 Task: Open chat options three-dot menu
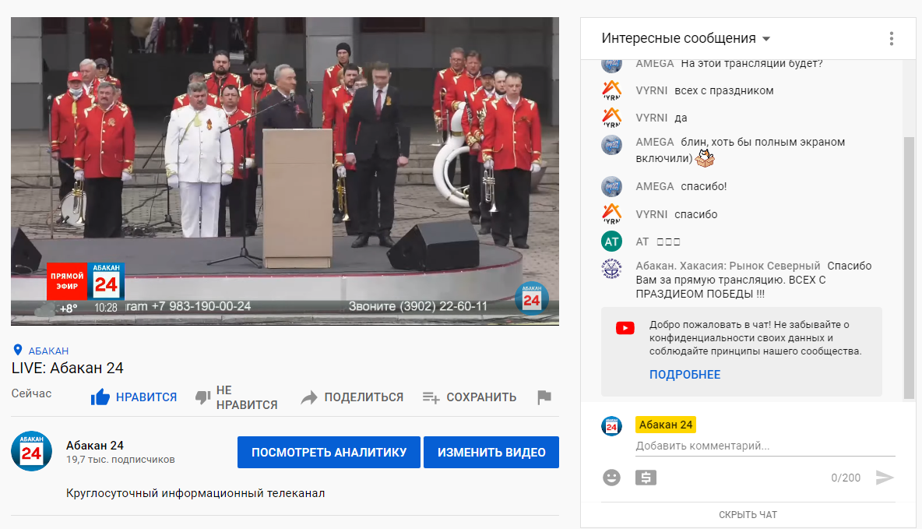coord(892,39)
